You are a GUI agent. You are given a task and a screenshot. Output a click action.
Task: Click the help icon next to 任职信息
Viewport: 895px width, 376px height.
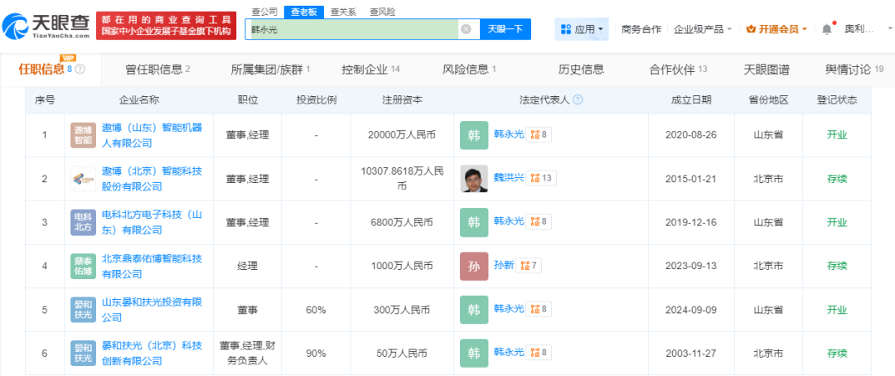click(x=80, y=70)
